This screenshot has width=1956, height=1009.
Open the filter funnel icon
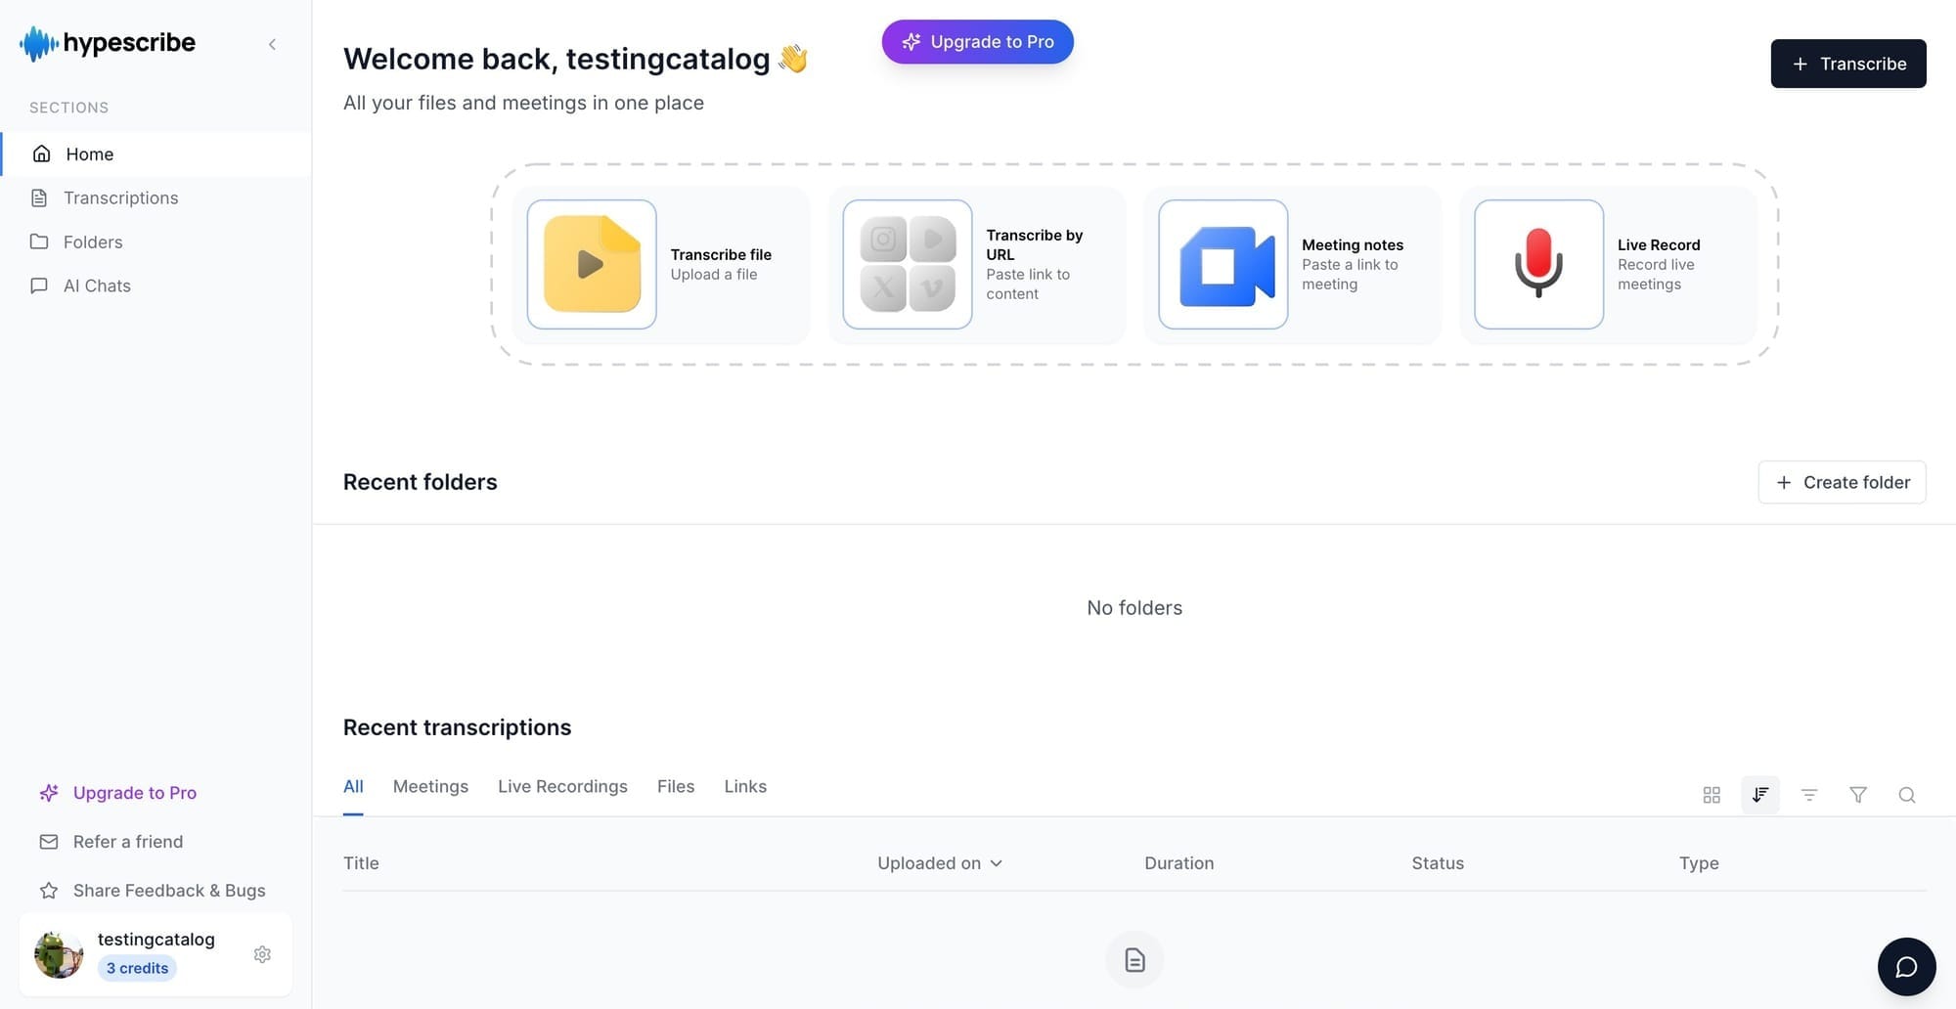coord(1857,795)
